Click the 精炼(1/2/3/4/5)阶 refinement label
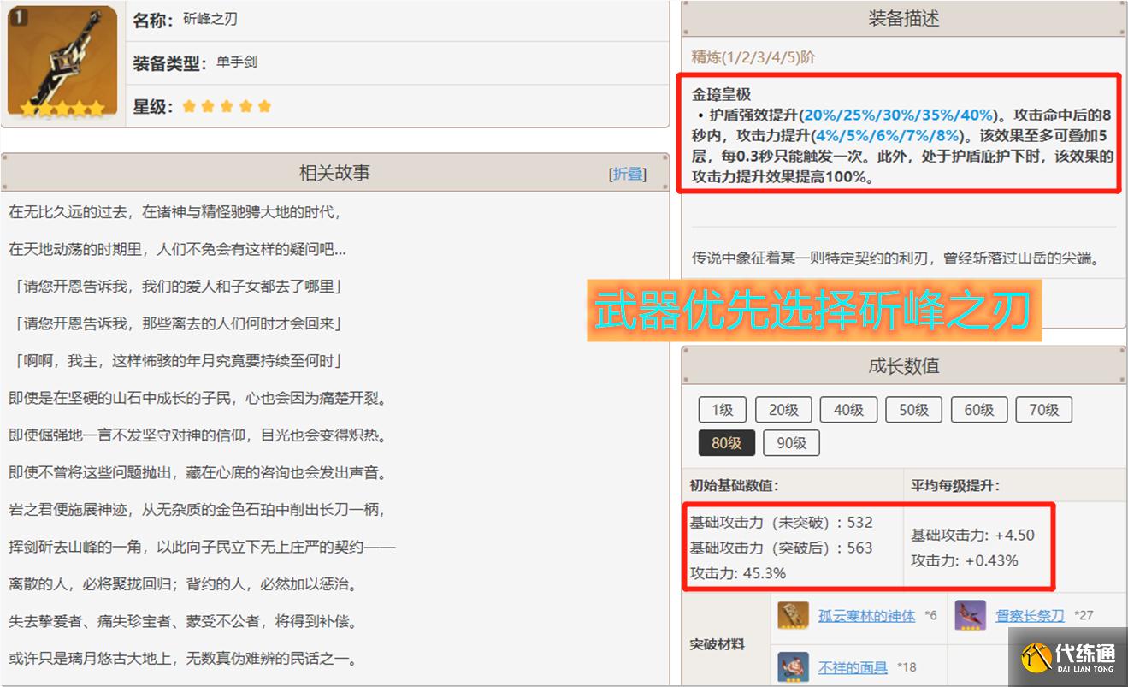1128x687 pixels. (x=753, y=57)
